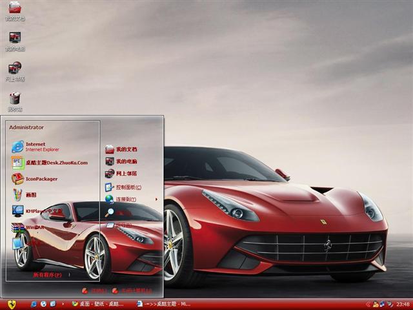The image size is (413, 310).
Task: Launch KMPlayer中文版 from the Start menu
Action: tap(37, 211)
